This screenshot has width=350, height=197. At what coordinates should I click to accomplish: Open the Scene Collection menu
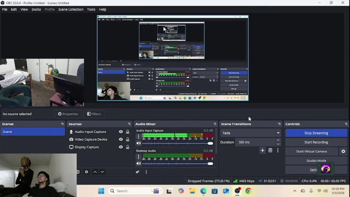point(71,9)
